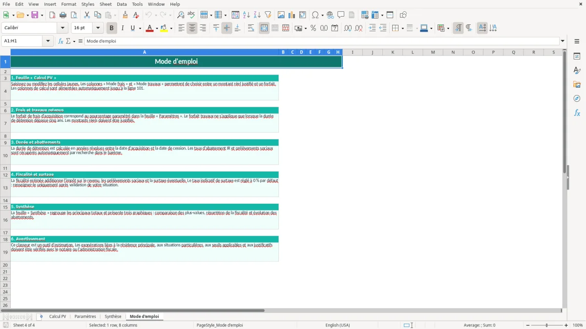Open background color dropdown arrow

172,28
